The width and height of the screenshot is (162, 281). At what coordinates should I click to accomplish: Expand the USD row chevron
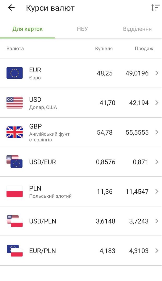[x=157, y=103]
